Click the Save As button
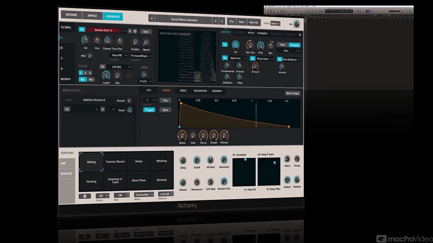 [254, 22]
